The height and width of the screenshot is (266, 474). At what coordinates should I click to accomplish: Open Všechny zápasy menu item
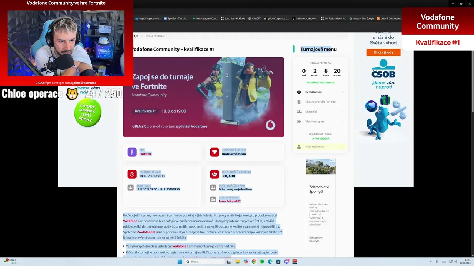[x=320, y=121]
